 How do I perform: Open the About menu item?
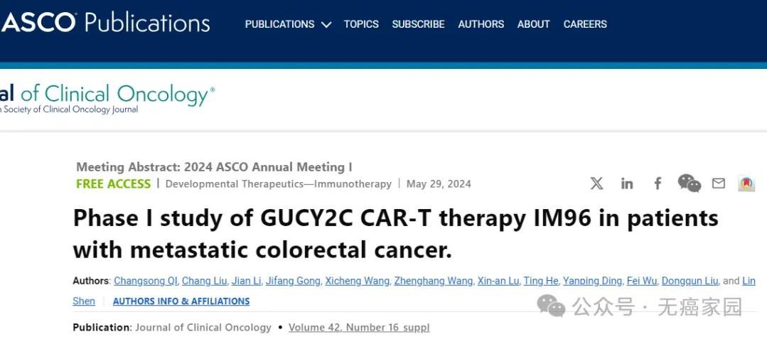533,24
